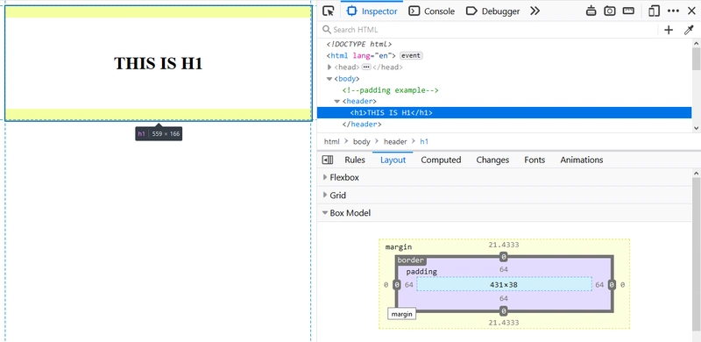This screenshot has width=701, height=342.
Task: Switch to the Computed tab
Action: click(441, 160)
